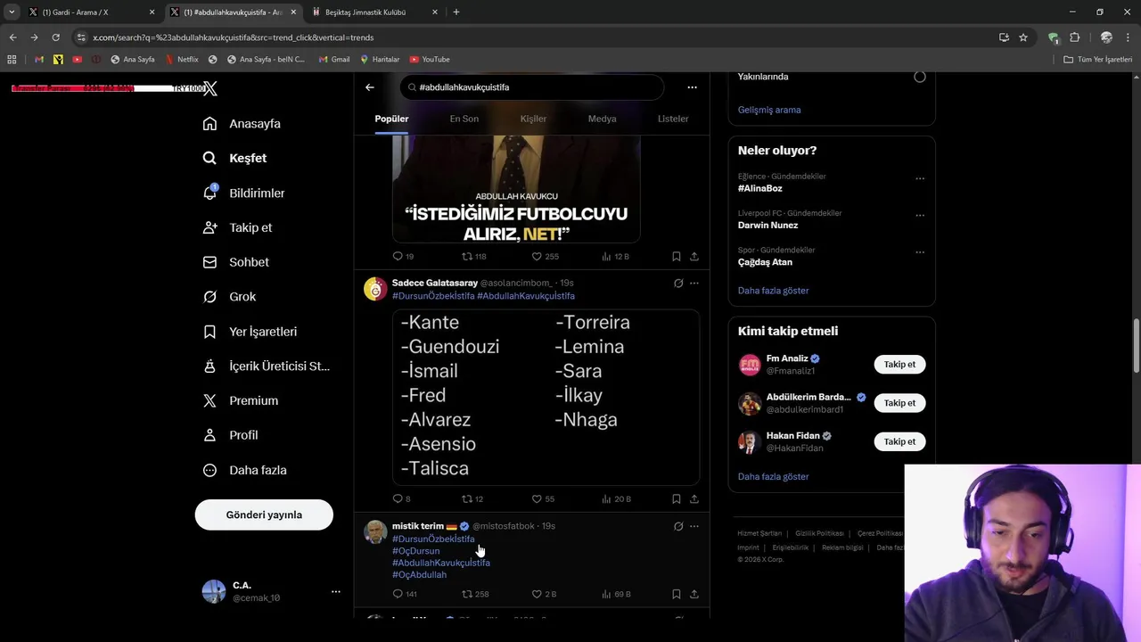The width and height of the screenshot is (1141, 642).
Task: Open more options for #AlinaBoz trend
Action: 920,178
